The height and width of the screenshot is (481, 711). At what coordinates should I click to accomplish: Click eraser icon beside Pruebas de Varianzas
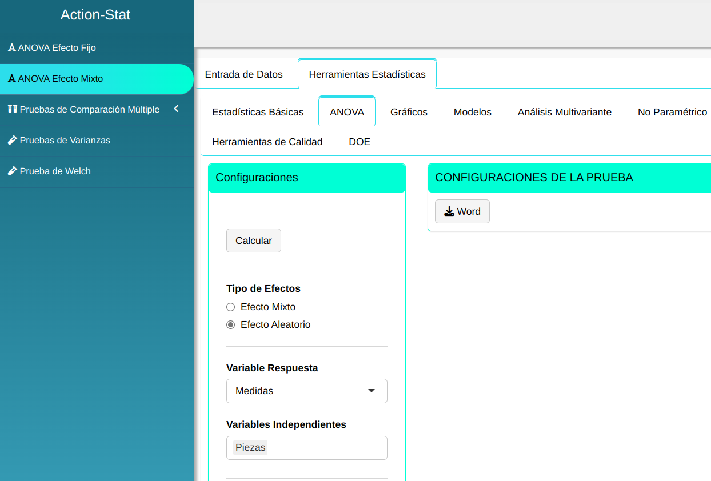point(12,140)
